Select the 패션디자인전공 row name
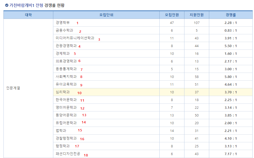Image resolution: width=254 pixels, height=158 pixels. click(68, 154)
